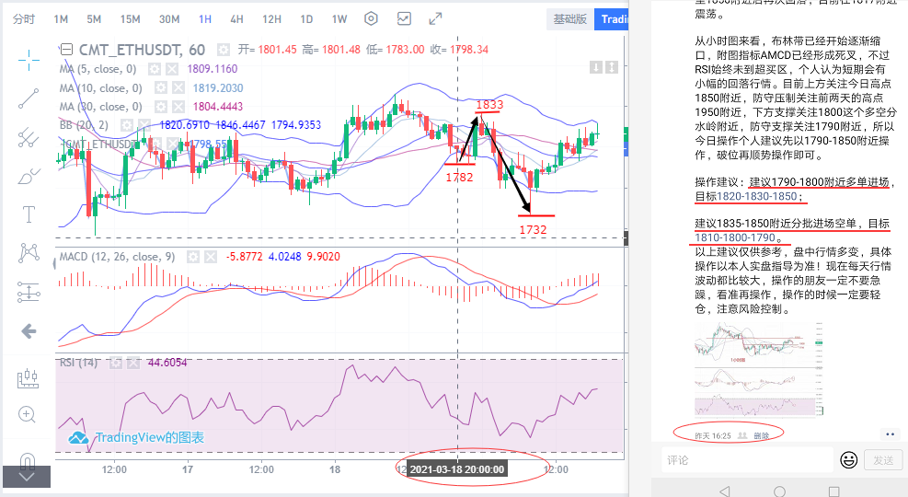908x497 pixels.
Task: Remove the MA (10, close, 0) indicator
Action: [x=178, y=88]
